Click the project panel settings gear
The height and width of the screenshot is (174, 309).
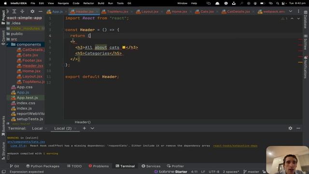click(32, 12)
